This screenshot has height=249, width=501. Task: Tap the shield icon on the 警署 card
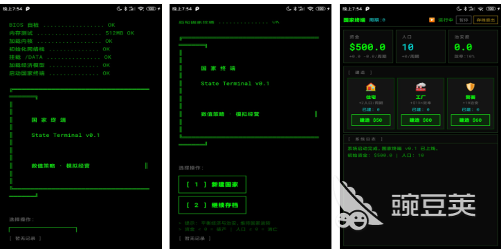point(471,87)
